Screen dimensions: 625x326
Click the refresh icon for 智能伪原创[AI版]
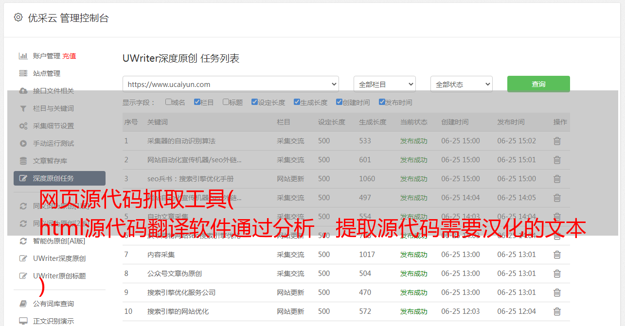point(23,241)
